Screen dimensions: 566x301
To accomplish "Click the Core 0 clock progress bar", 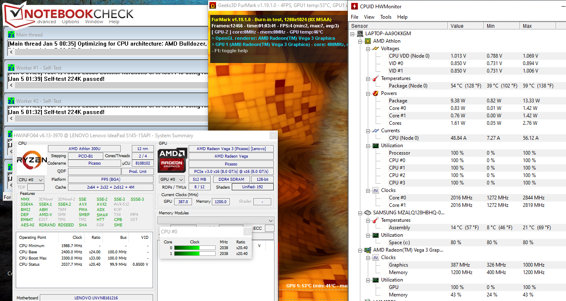I will point(193,248).
